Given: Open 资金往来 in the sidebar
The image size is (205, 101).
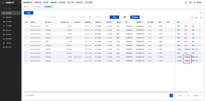Looking at the screenshot, I should click(11, 30).
